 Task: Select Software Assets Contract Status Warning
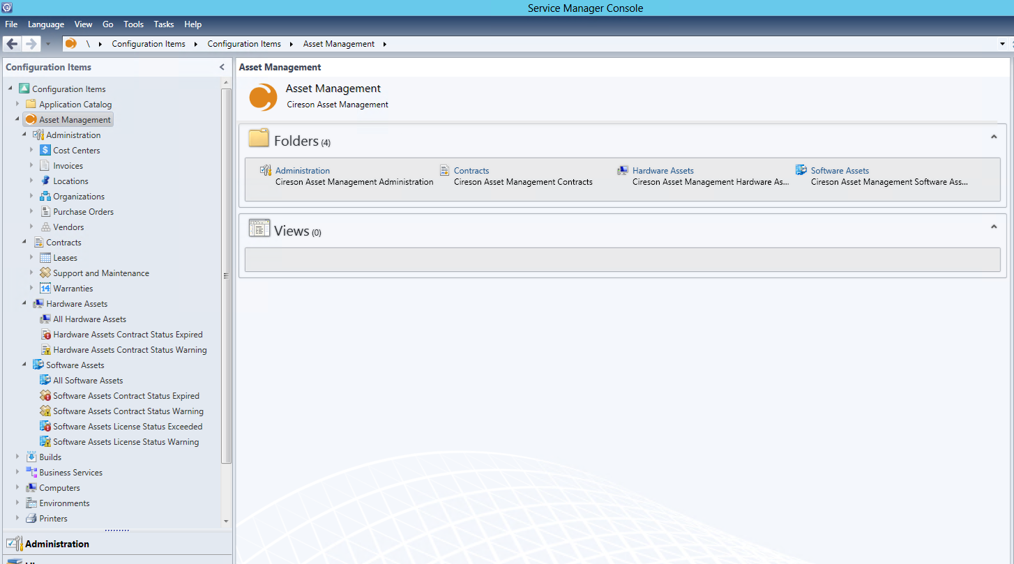[128, 411]
